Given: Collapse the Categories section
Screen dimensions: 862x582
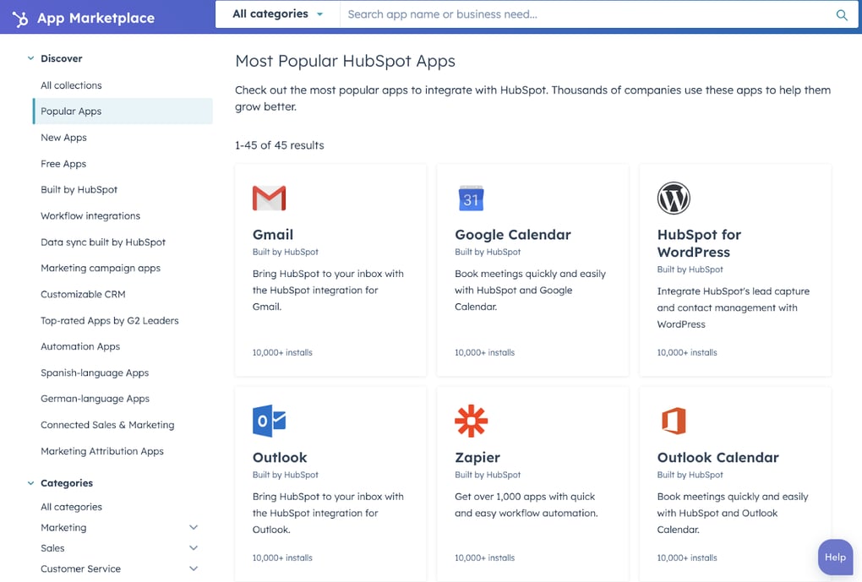Looking at the screenshot, I should click(30, 482).
